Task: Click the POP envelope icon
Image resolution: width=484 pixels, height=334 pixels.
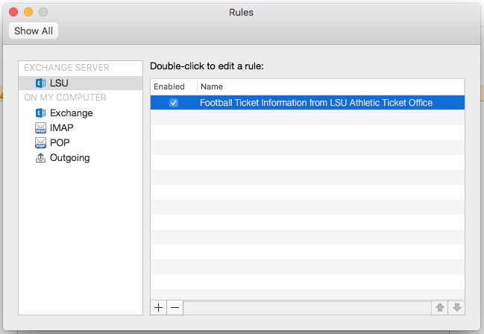Action: pos(40,142)
